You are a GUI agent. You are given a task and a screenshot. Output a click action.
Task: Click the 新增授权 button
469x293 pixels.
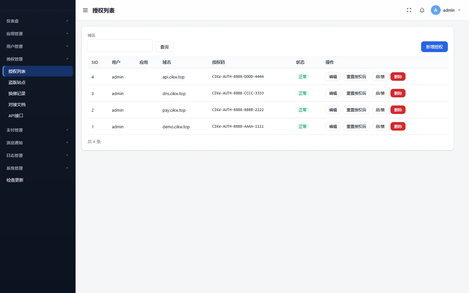click(x=434, y=47)
